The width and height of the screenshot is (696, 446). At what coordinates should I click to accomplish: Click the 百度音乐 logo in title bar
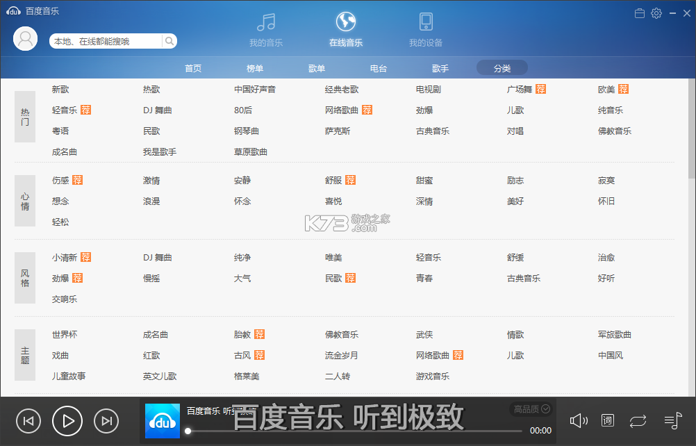(x=33, y=11)
